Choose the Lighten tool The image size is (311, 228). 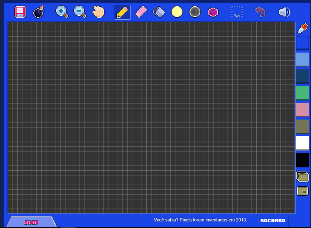[x=177, y=12]
